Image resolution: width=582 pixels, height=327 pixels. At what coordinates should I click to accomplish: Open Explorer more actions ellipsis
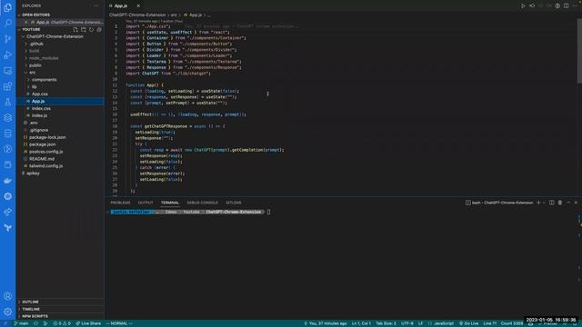(96, 5)
